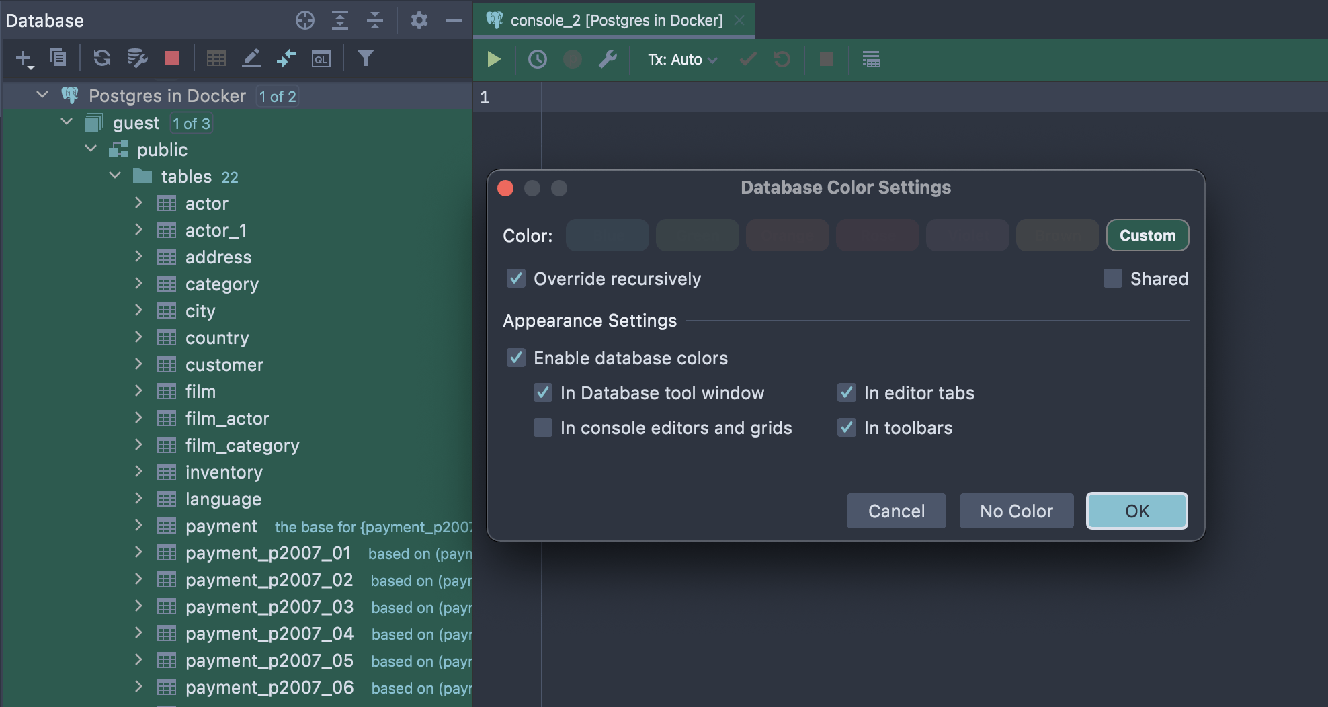The image size is (1328, 707).
Task: Select the film_category table in tree
Action: [x=242, y=446]
